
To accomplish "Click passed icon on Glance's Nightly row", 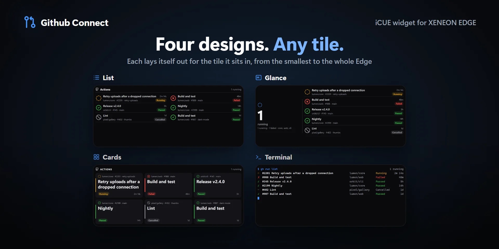I will 307,121.
